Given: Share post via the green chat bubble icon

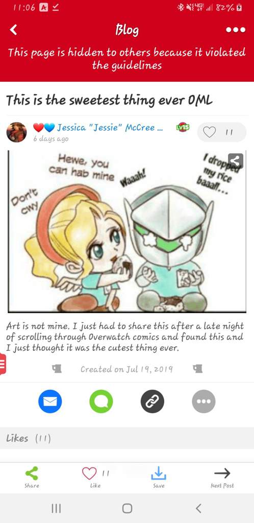Looking at the screenshot, I should [x=101, y=401].
